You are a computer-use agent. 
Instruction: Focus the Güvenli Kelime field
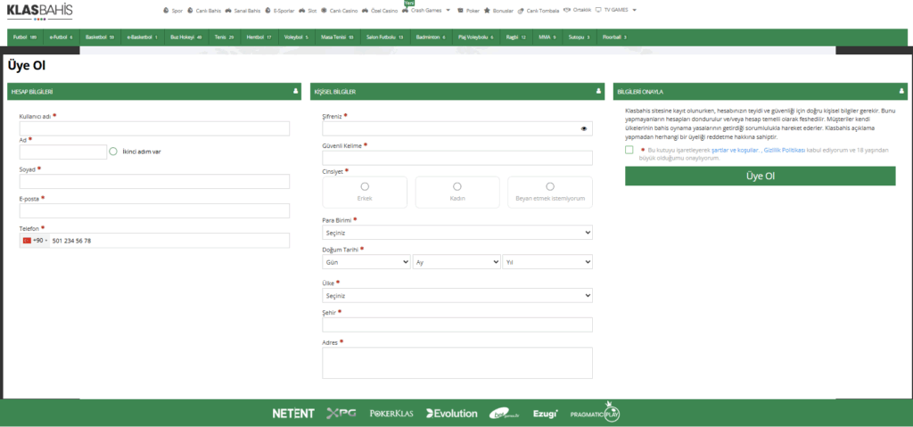(457, 158)
